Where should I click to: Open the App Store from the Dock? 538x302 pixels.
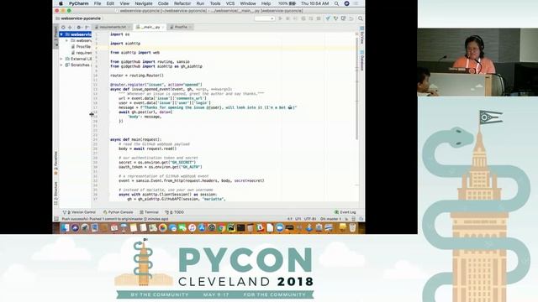pos(202,227)
